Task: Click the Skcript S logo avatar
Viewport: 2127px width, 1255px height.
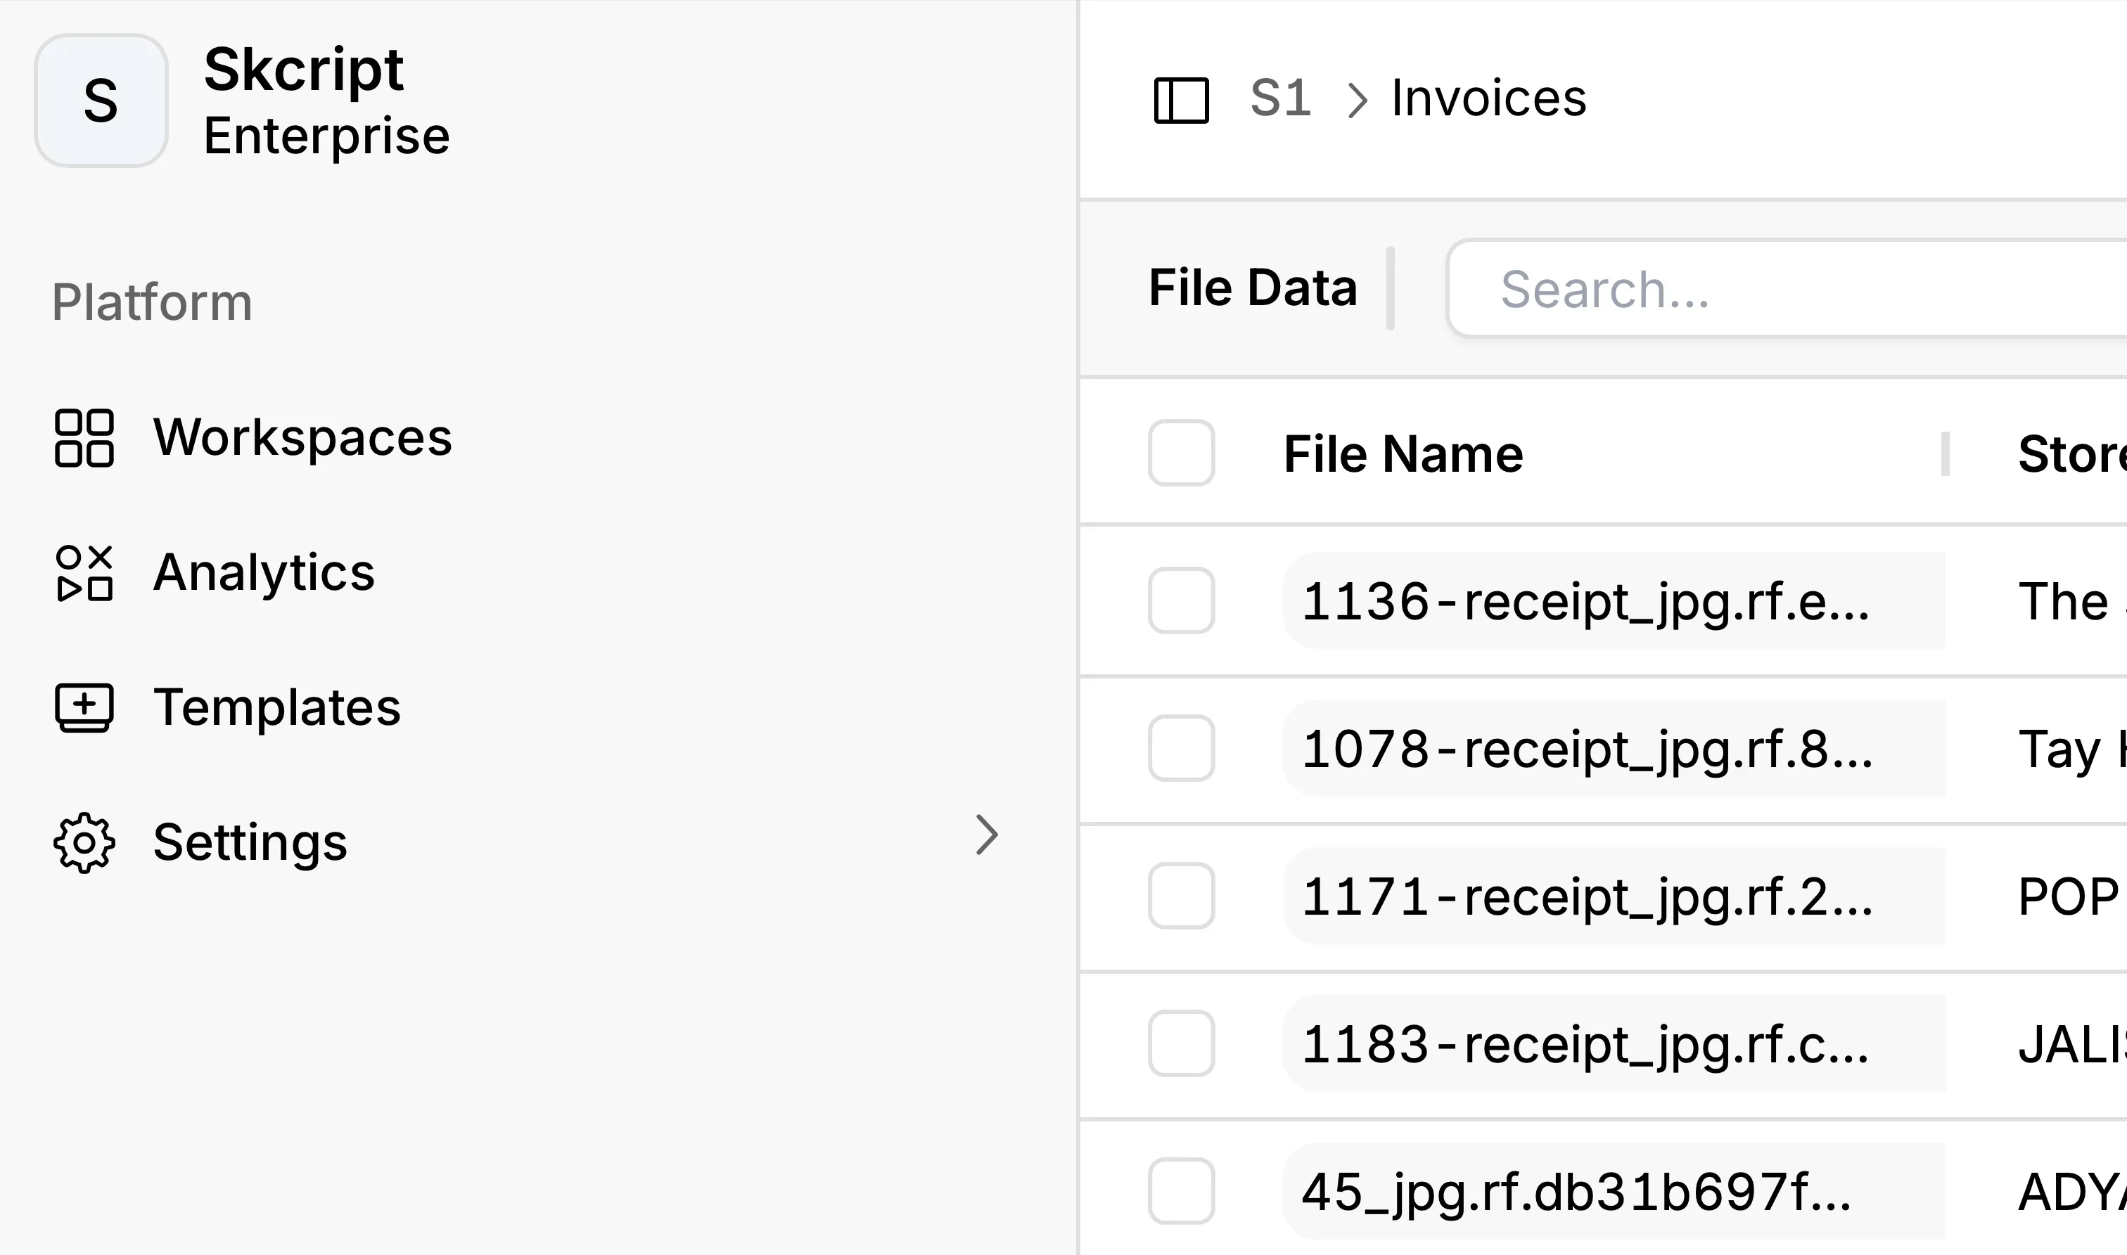Action: 101,101
